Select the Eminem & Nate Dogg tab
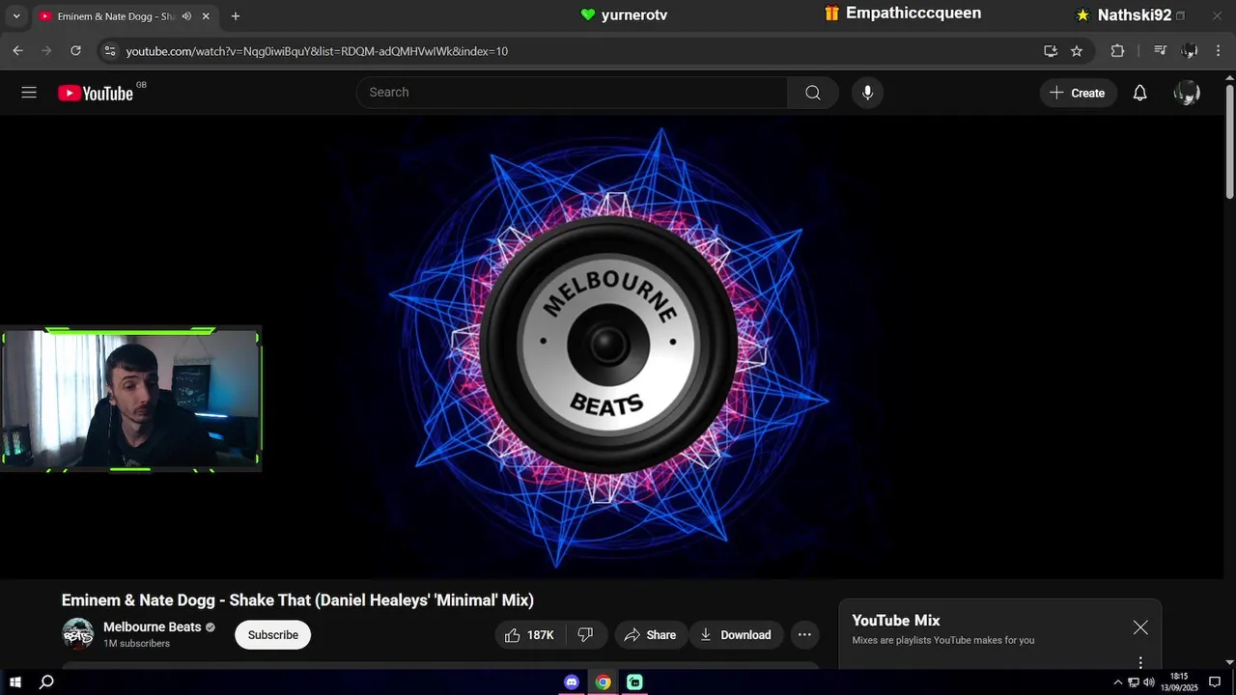This screenshot has width=1236, height=695. pos(115,16)
